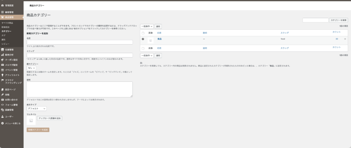Click into the スラッグ input field
351x148 pixels.
pyautogui.click(x=80, y=55)
